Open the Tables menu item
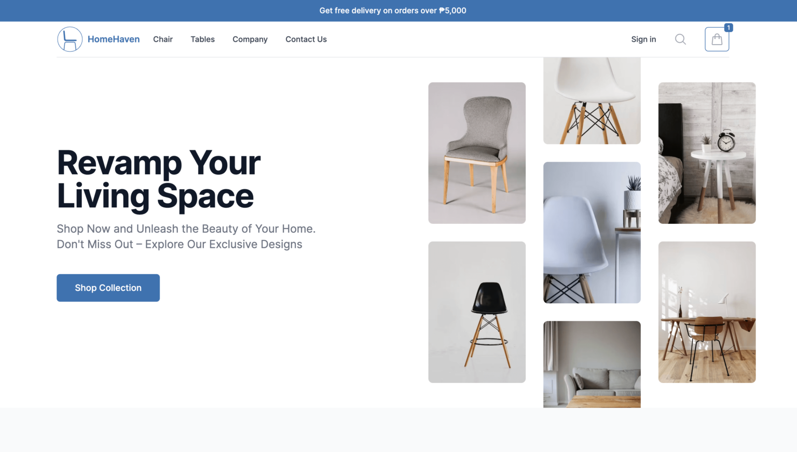 202,39
